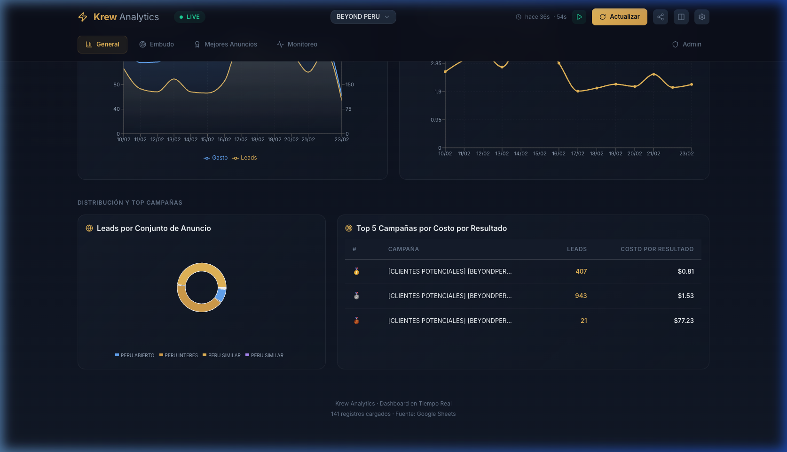Toggle the split column layout icon

tap(681, 17)
